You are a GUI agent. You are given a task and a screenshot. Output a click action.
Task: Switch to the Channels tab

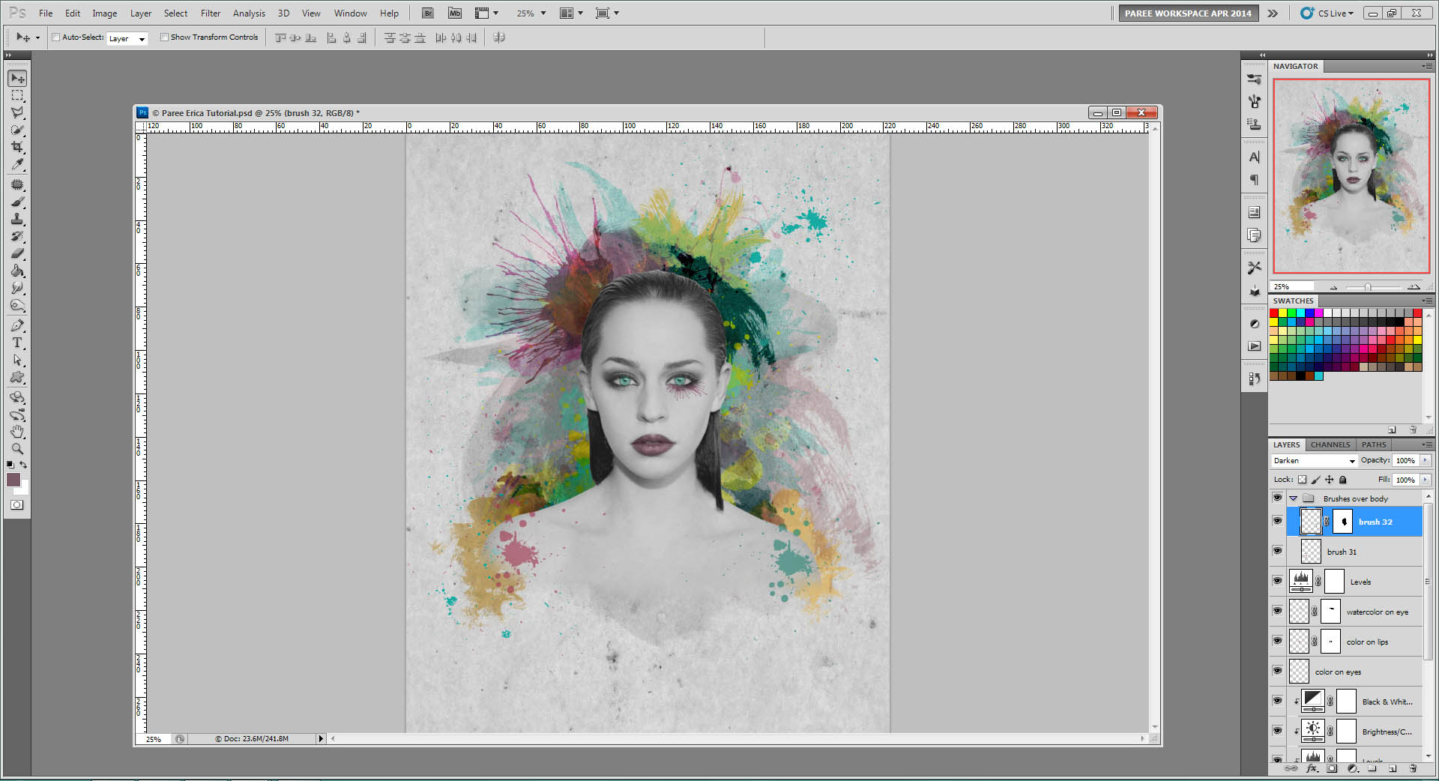pyautogui.click(x=1330, y=444)
